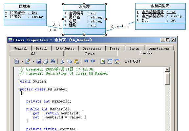The image size is (189, 131).
Task: Click the Save icon in preview toolbar
Action: tap(39, 61)
